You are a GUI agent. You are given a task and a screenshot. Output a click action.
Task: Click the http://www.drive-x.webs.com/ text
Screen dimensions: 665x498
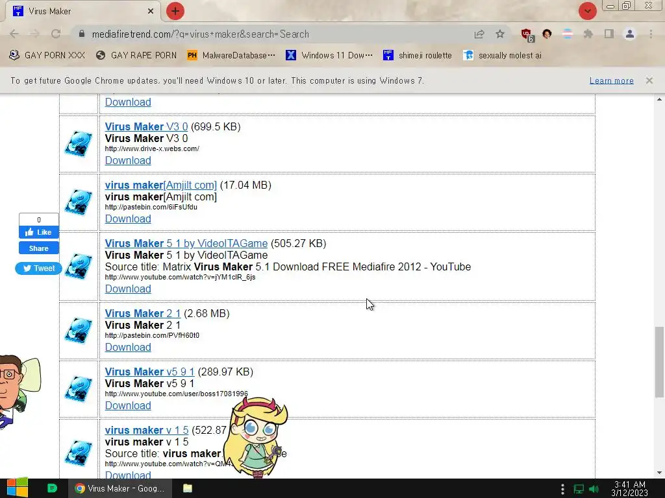point(152,148)
